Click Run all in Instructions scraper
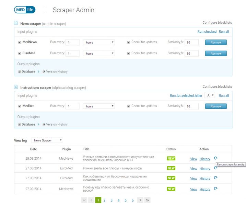This screenshot has width=246, height=206. (224, 95)
